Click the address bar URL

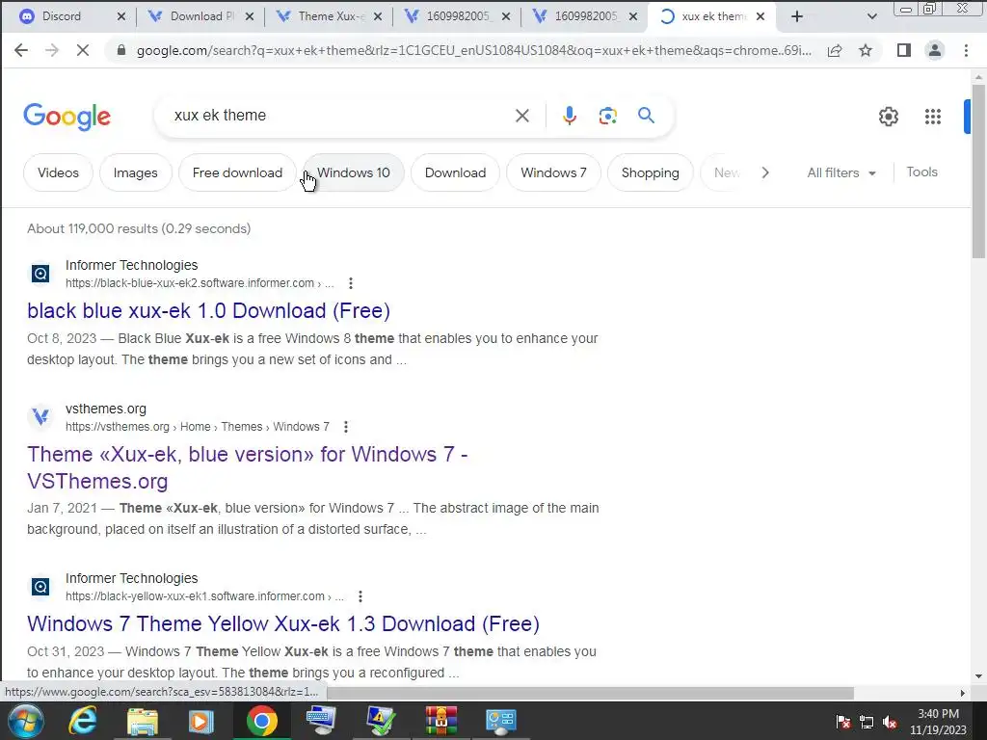473,50
